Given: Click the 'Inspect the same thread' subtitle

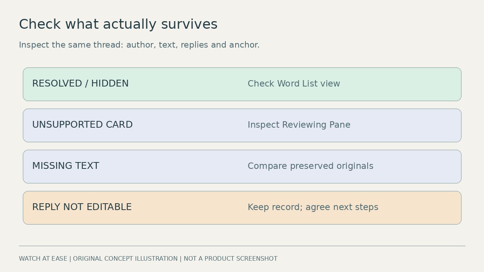Looking at the screenshot, I should (139, 45).
